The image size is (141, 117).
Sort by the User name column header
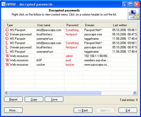click(49, 25)
